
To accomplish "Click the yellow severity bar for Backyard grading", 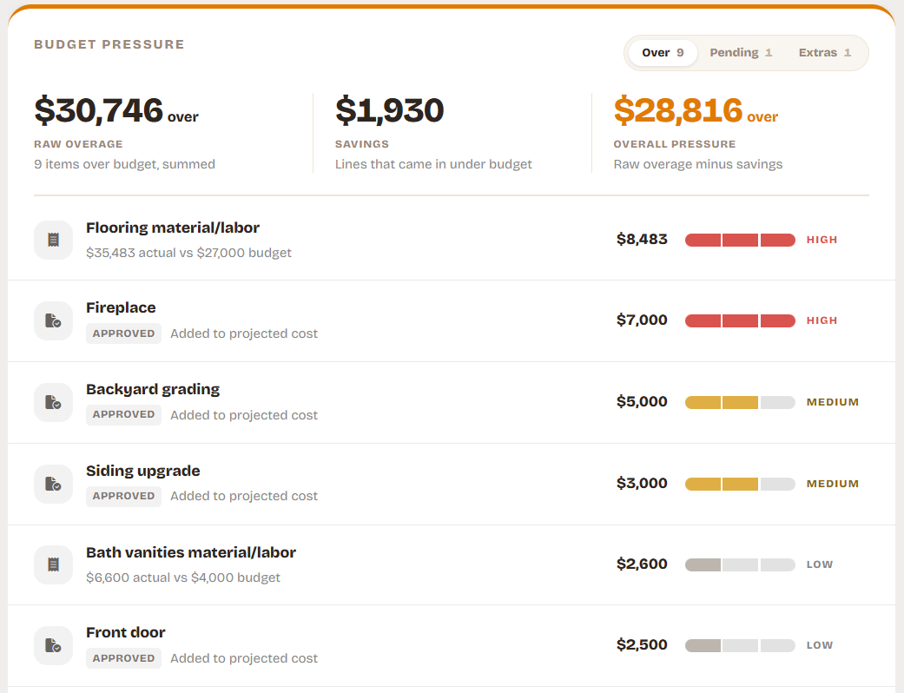I will tap(740, 402).
